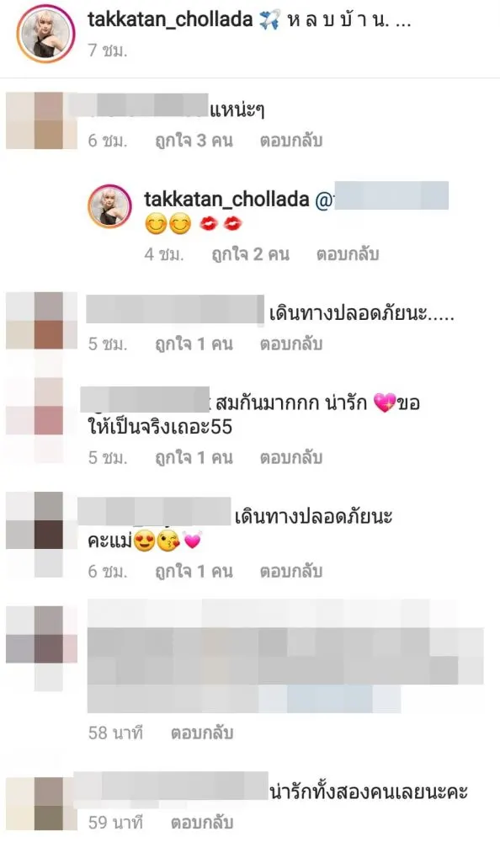Screen dimensions: 500x842
Task: View likes ถูกใจ 2 คน on takkatan's reply
Action: [x=250, y=254]
